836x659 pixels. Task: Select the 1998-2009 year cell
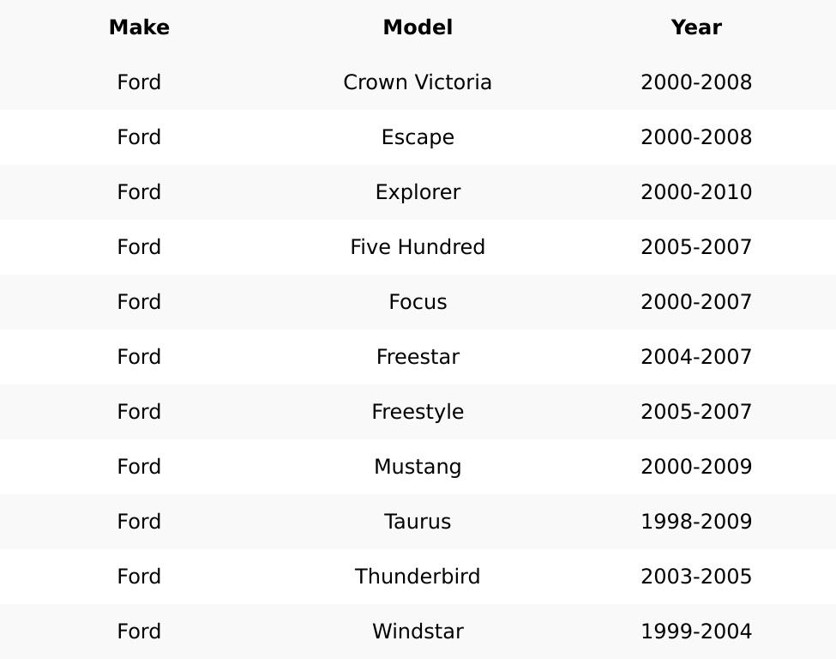(696, 522)
